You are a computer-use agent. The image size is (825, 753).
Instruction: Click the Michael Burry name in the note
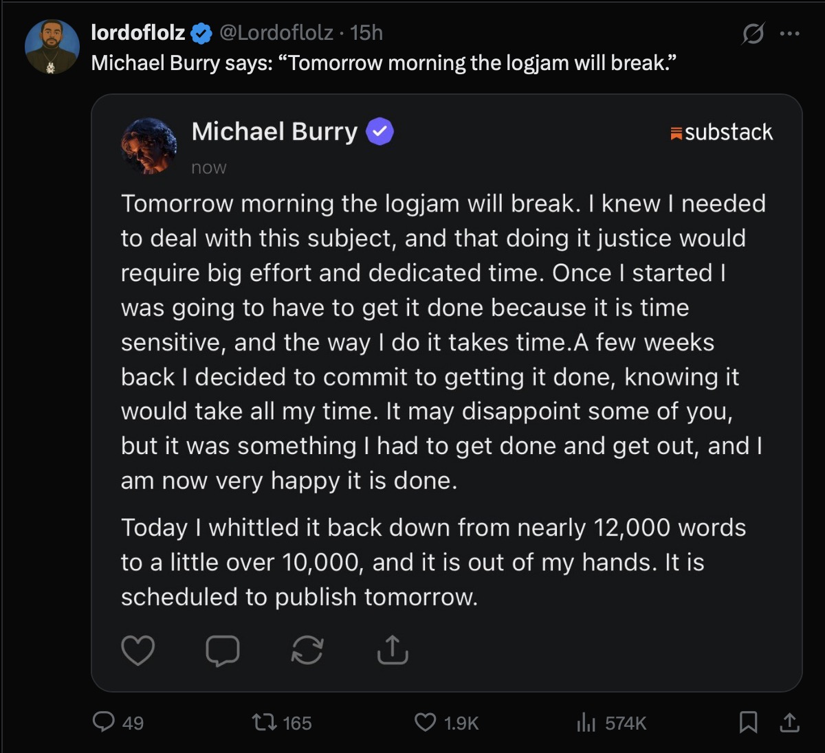(274, 131)
